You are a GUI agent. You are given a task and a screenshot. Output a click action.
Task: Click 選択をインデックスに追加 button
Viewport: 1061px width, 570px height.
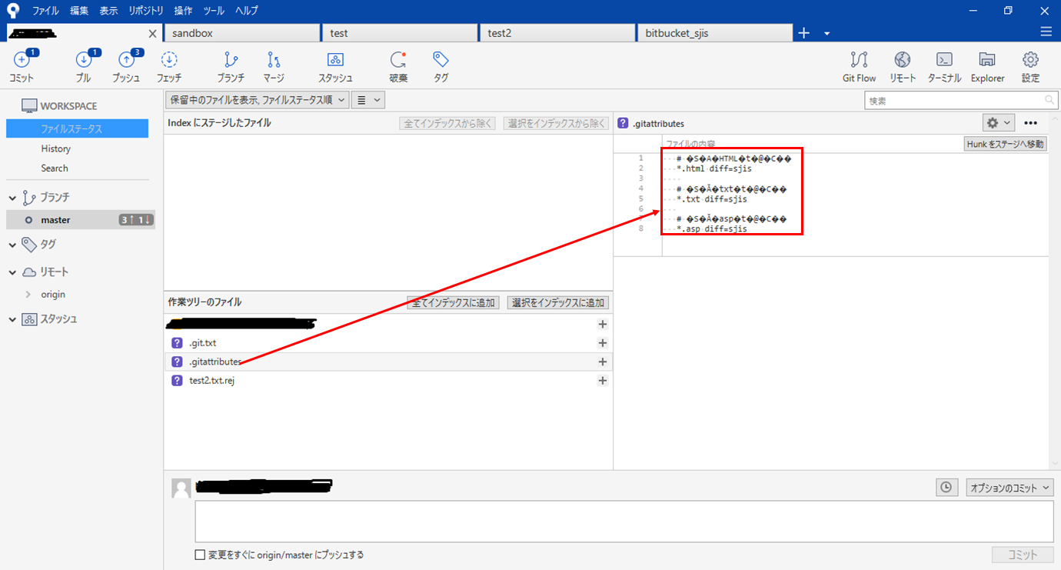tap(558, 303)
